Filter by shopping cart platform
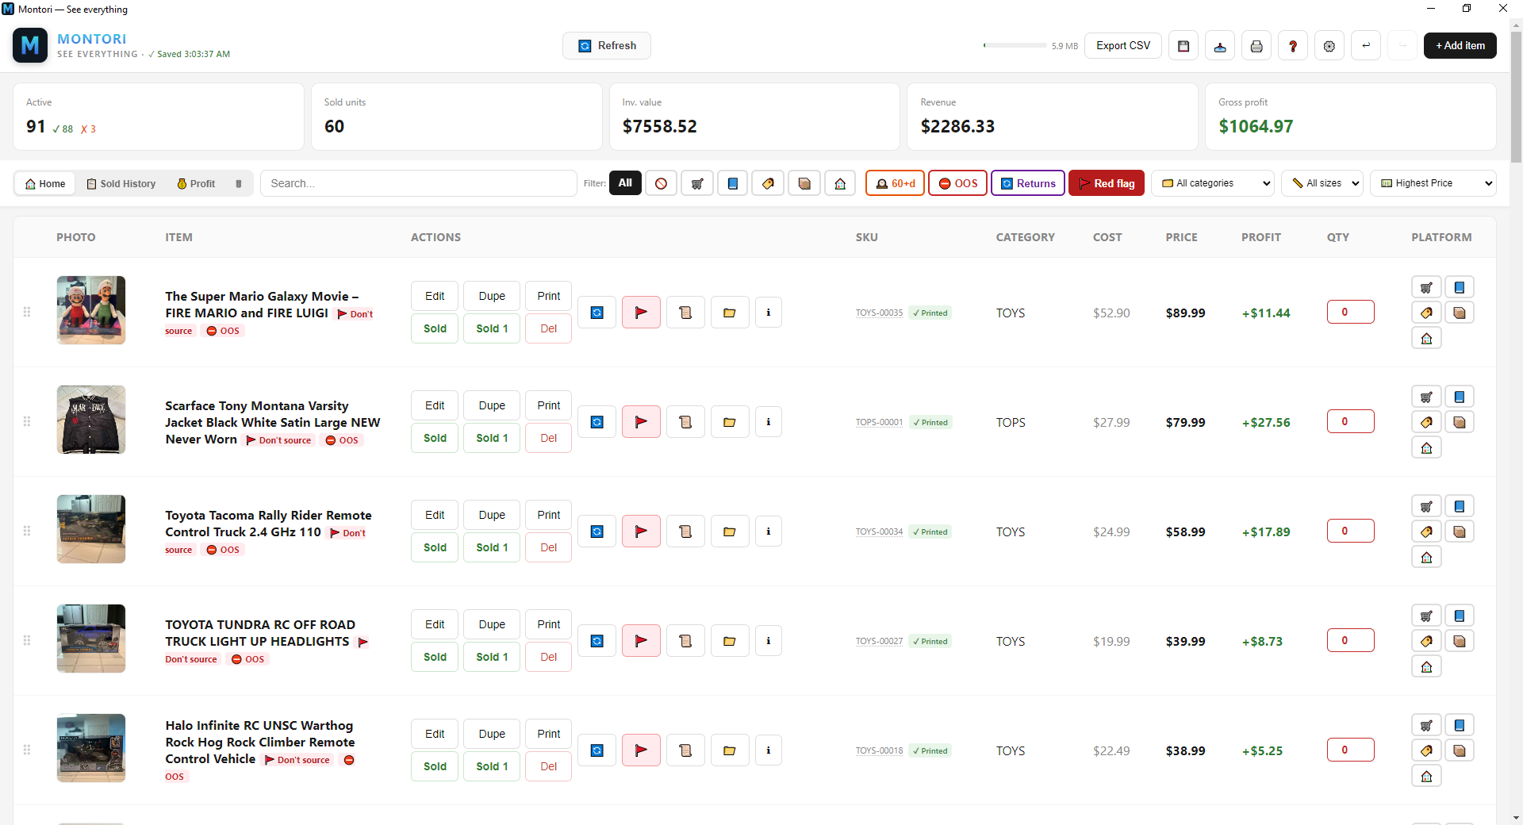 coord(697,183)
